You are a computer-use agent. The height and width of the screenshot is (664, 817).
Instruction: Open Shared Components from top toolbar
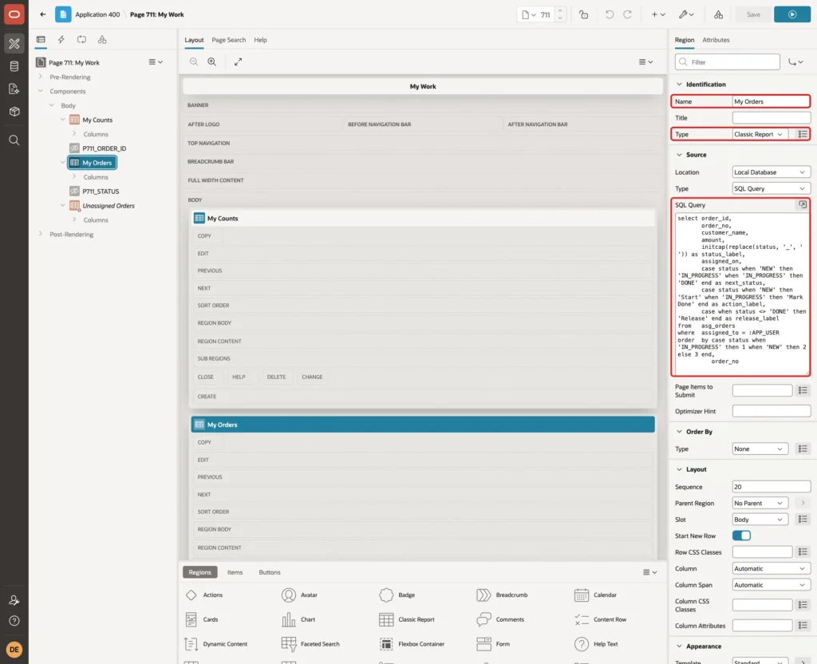(719, 14)
